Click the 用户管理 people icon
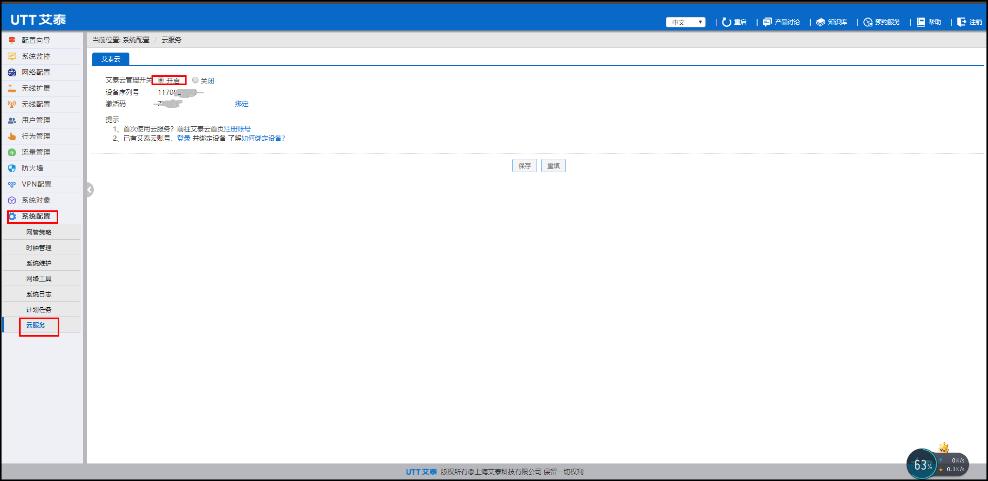The image size is (988, 481). 12,120
